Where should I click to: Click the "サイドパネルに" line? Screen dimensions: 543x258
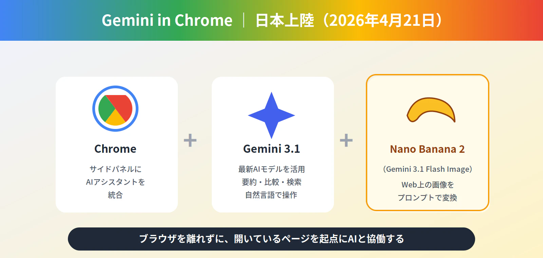click(115, 169)
